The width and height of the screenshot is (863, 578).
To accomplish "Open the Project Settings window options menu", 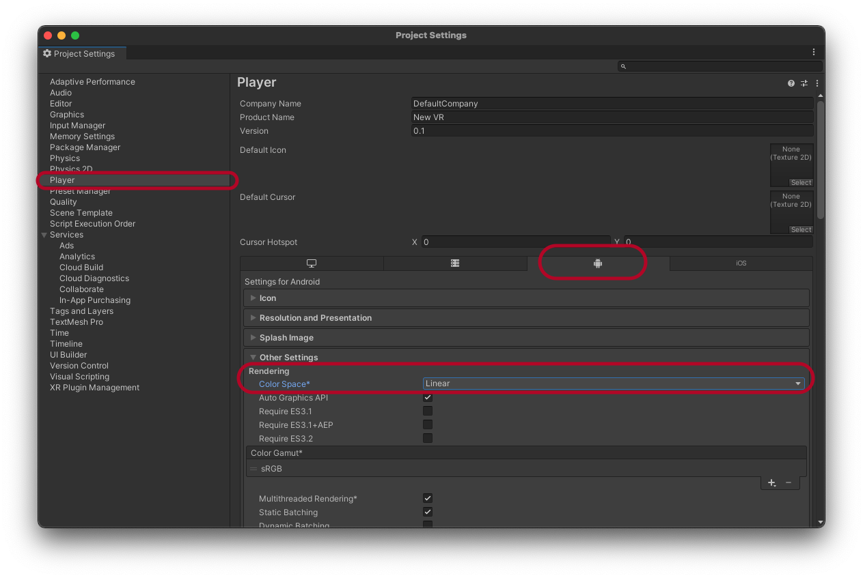I will (x=814, y=53).
